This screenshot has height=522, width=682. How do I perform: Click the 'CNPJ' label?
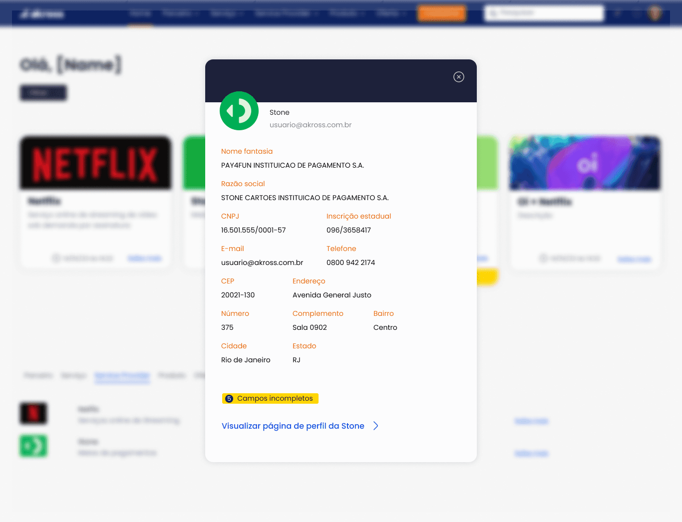230,216
